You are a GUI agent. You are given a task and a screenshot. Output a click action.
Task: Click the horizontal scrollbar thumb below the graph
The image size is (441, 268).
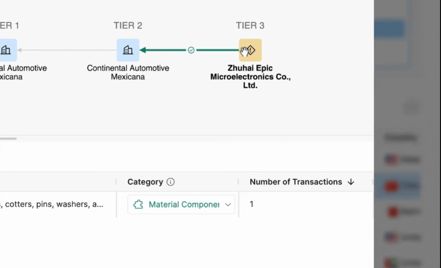(x=8, y=139)
